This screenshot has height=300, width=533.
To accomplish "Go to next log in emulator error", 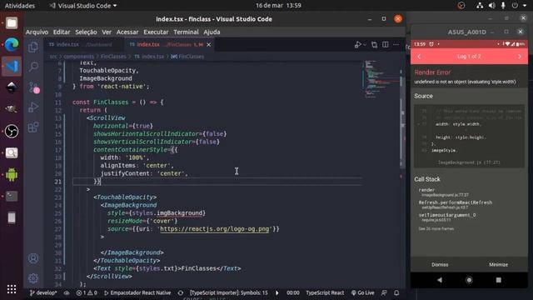I will tap(520, 57).
